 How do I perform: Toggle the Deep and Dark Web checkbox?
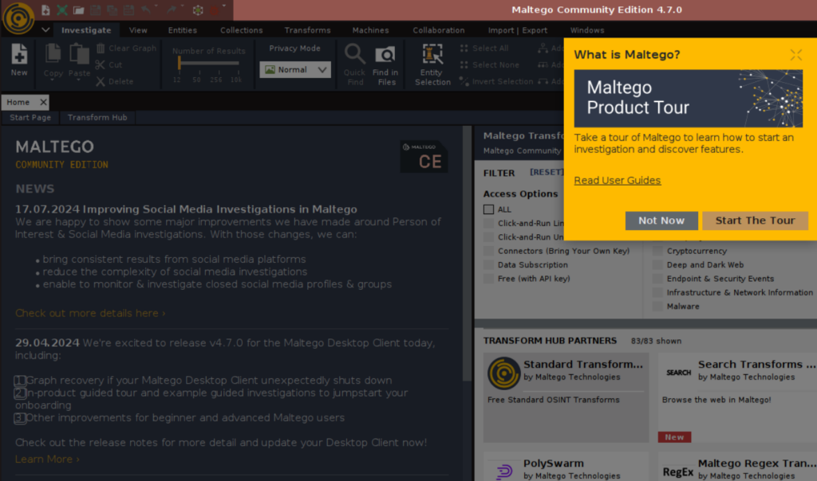(x=657, y=264)
